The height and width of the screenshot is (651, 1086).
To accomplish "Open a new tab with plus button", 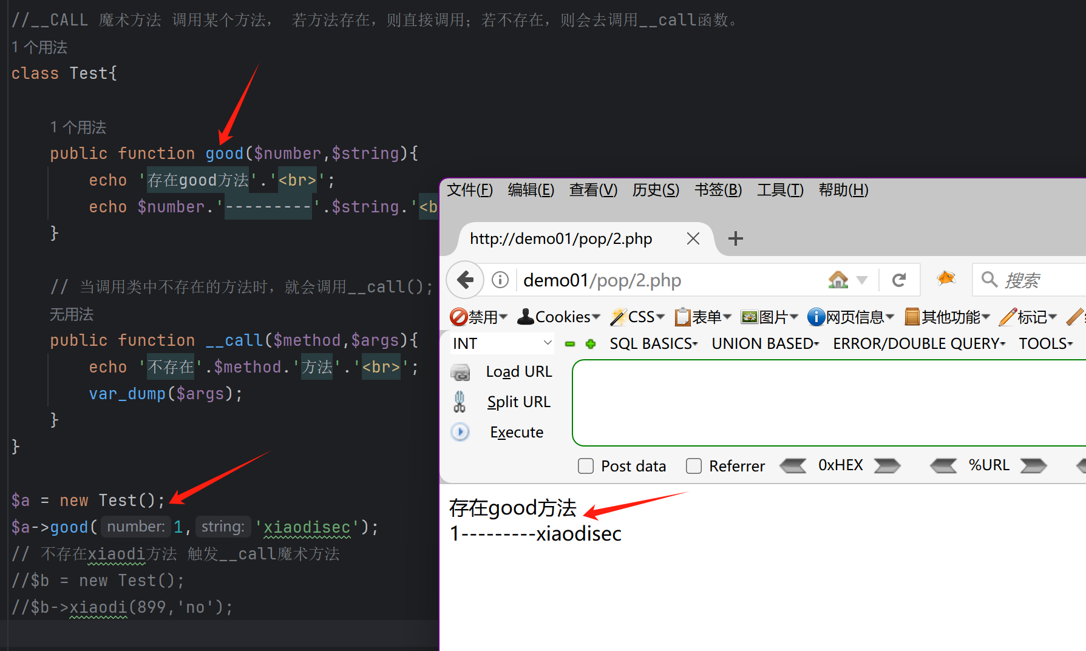I will (x=735, y=238).
